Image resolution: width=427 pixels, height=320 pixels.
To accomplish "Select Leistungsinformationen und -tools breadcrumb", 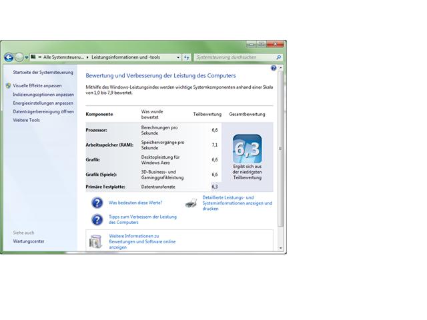I will [125, 57].
